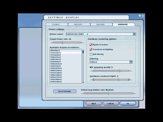163x122 pixels.
Task: Confirm settings with the OK button
Action: [x=128, y=104]
